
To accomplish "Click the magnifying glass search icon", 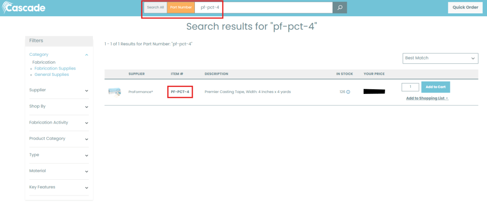I will (340, 8).
